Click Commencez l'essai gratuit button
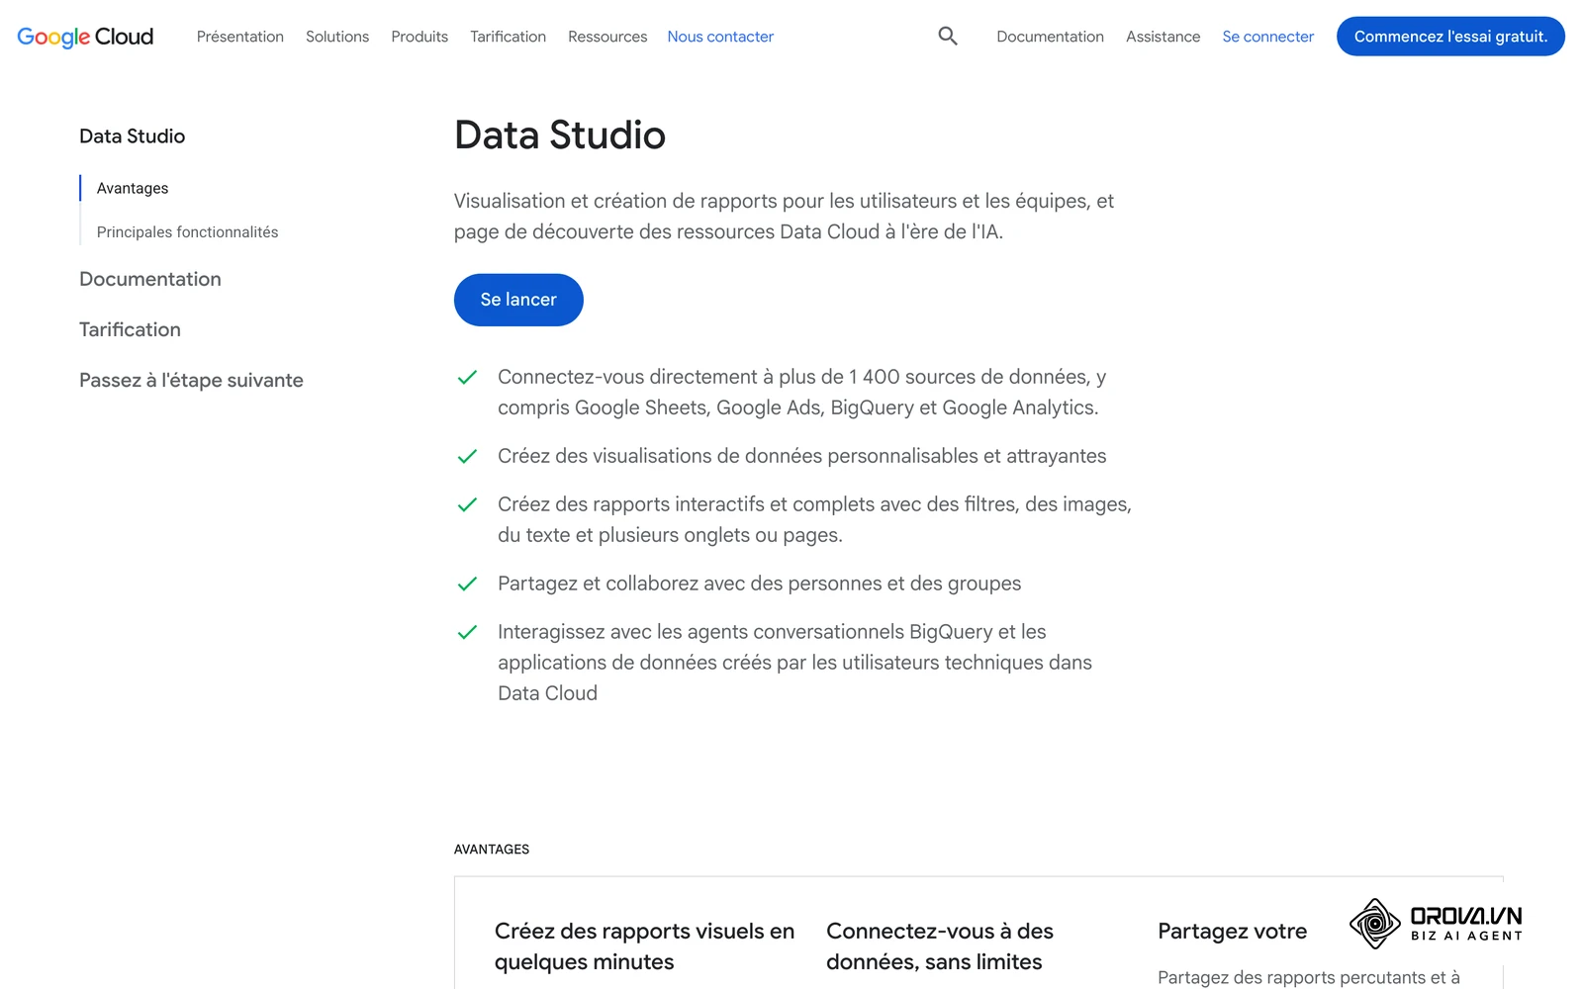Screen dimensions: 1583x989 coord(1450,37)
